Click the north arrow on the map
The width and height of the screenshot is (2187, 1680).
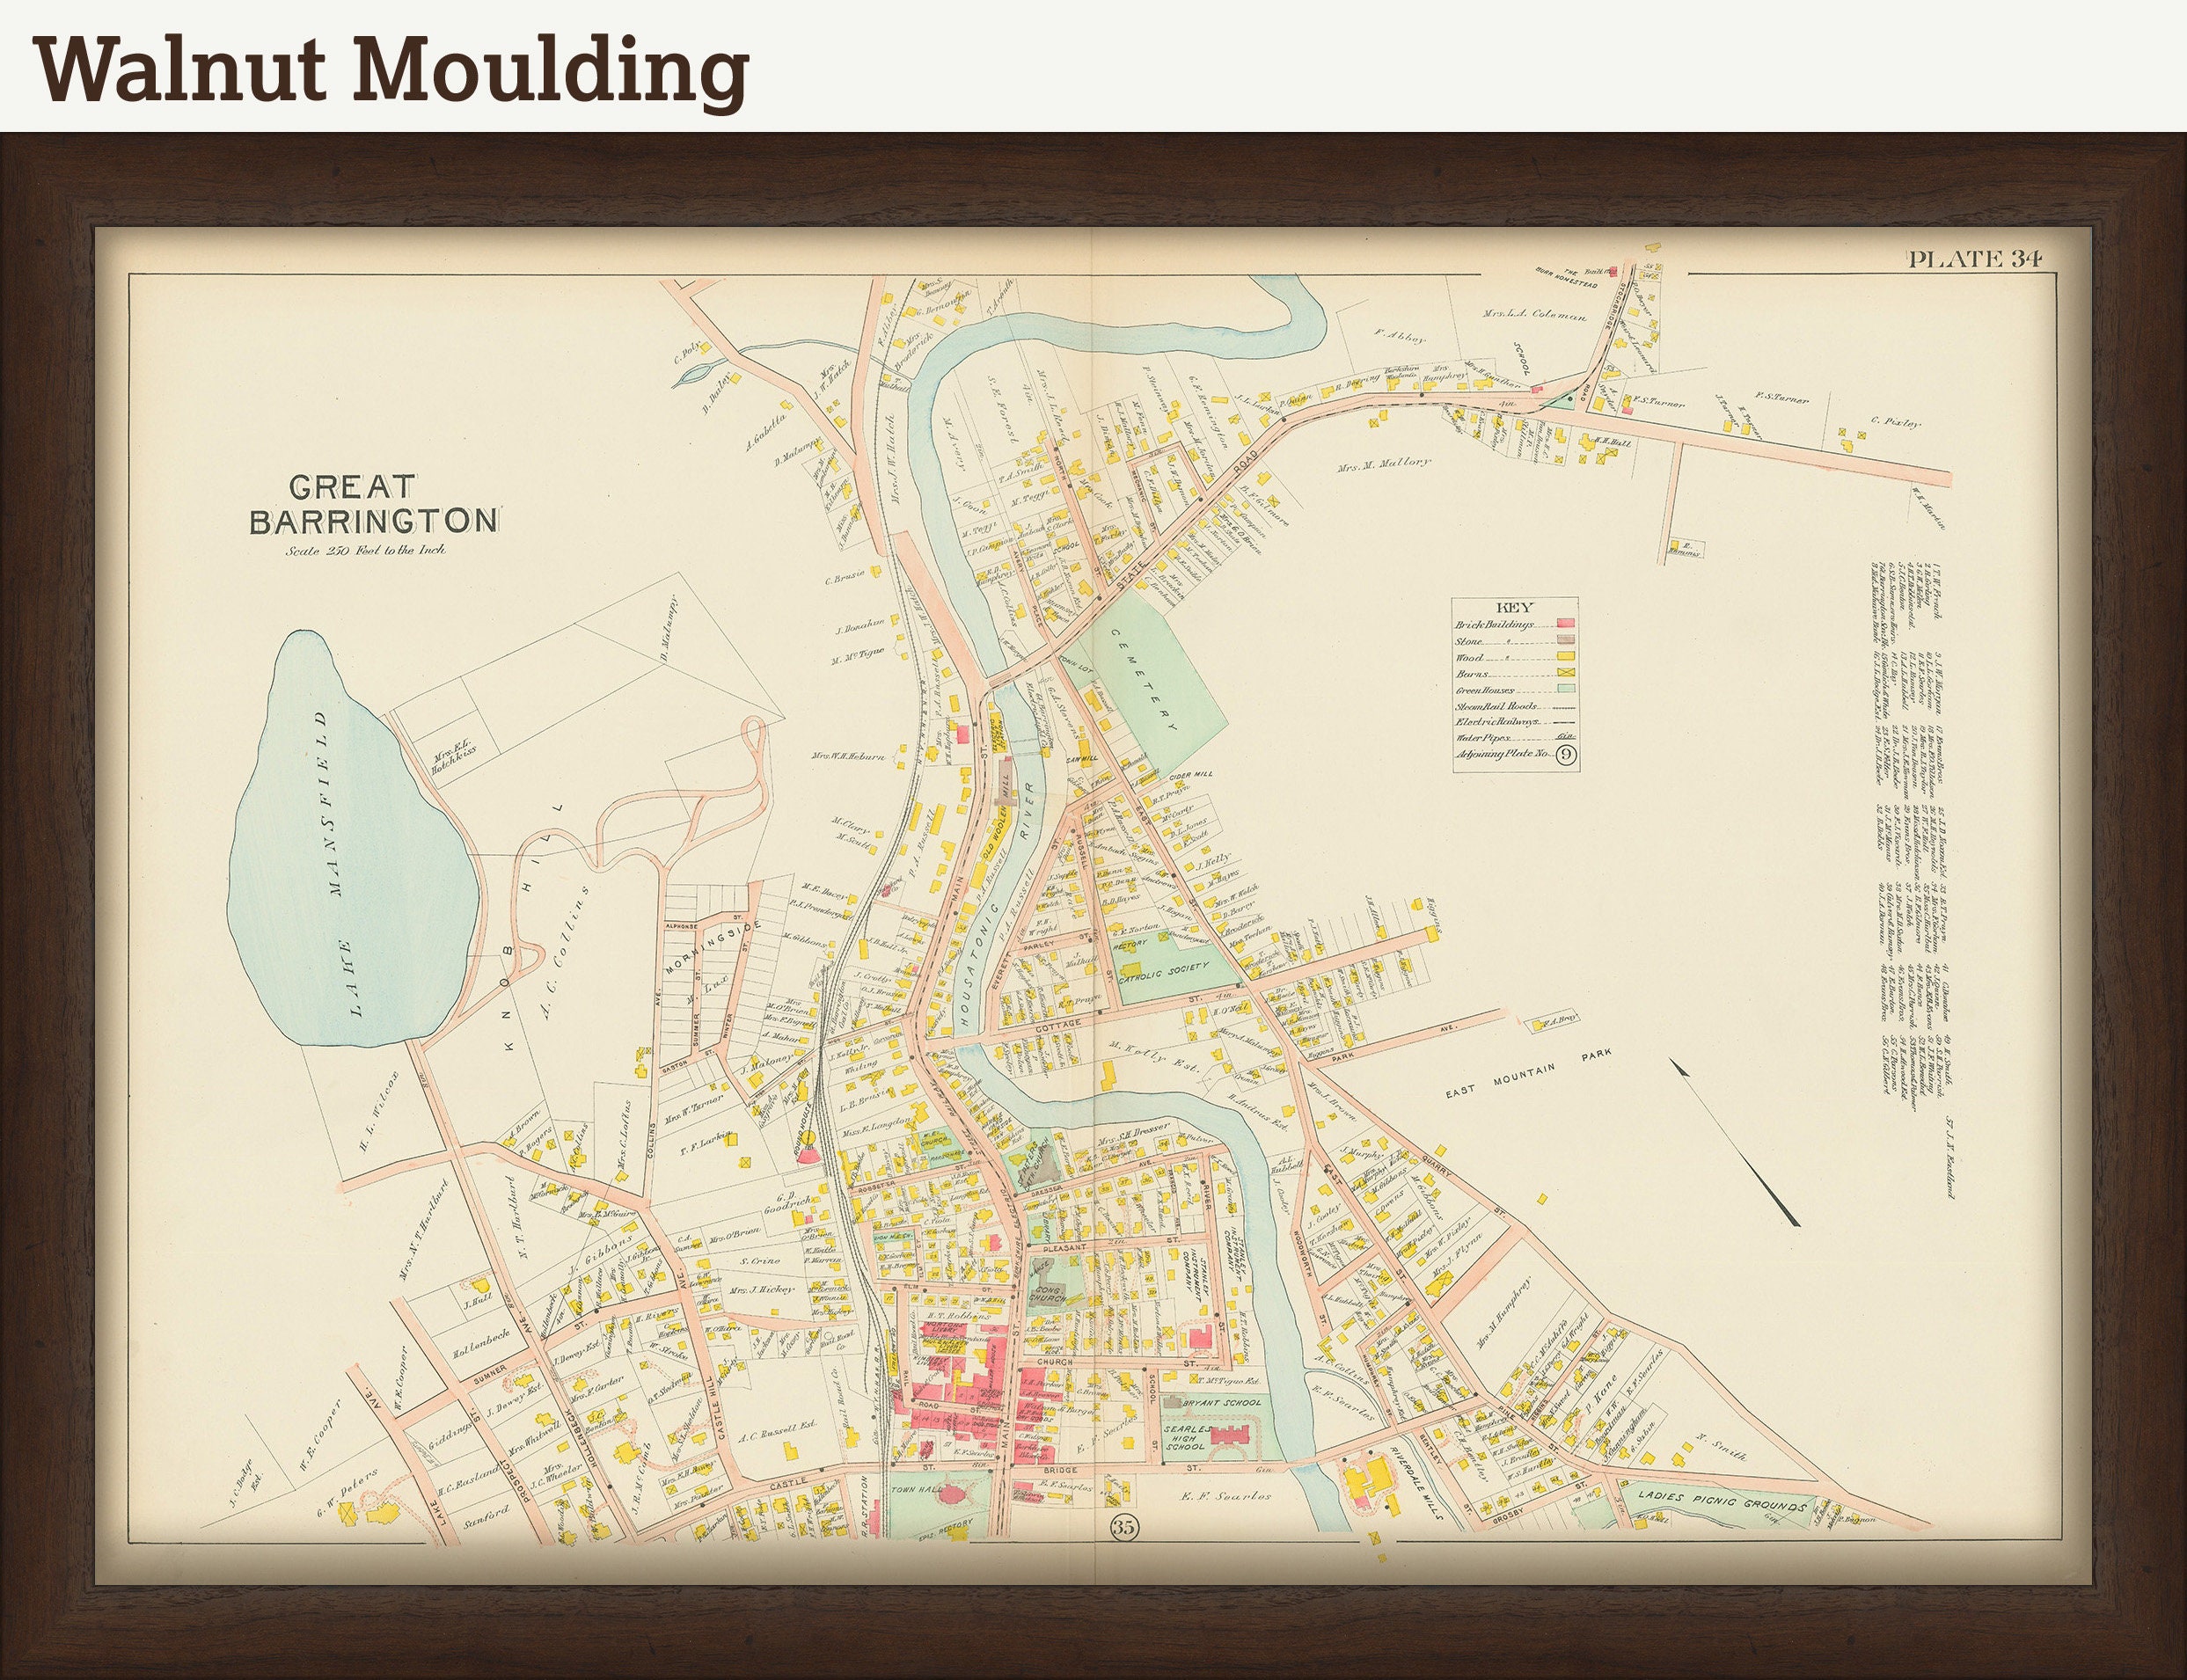pyautogui.click(x=1733, y=1141)
